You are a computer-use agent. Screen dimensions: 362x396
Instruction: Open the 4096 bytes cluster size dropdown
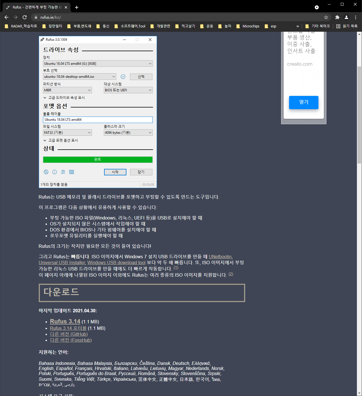(128, 133)
